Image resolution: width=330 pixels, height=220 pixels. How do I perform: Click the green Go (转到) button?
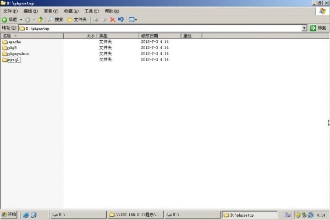[x=318, y=28]
